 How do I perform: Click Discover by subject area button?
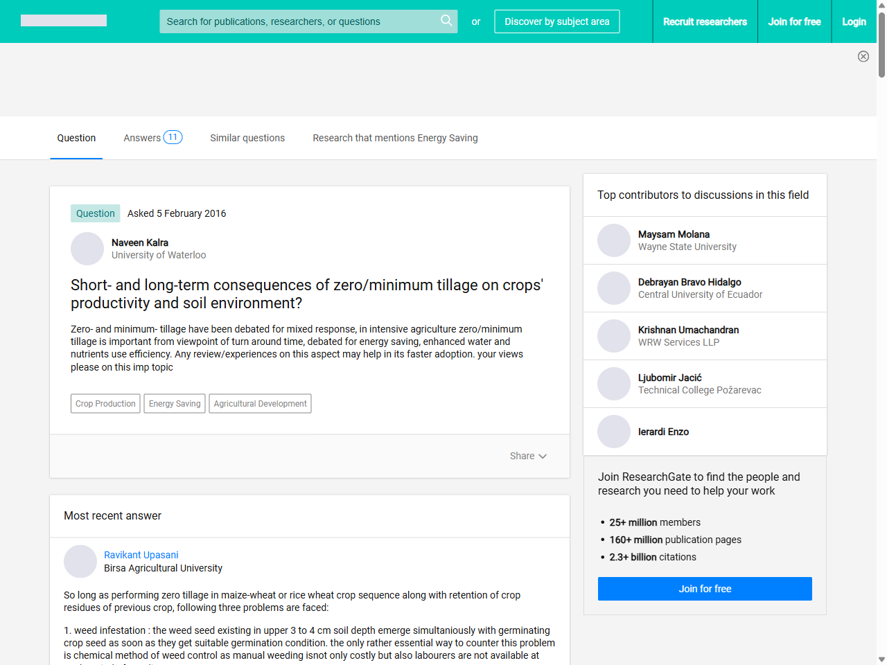(x=557, y=21)
